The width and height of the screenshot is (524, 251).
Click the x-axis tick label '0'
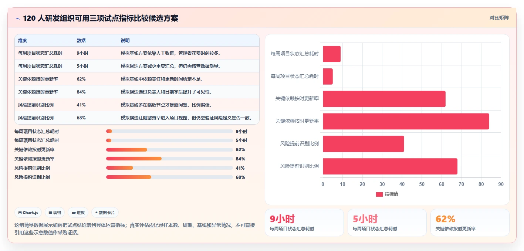[323, 184]
